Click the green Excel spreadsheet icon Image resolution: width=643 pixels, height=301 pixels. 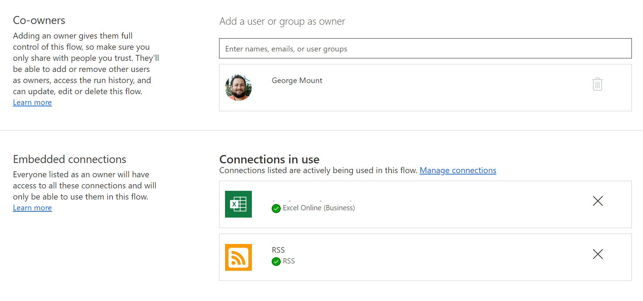[238, 204]
